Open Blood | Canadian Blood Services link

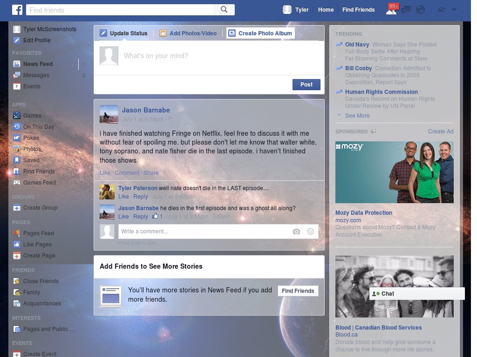coord(378,328)
